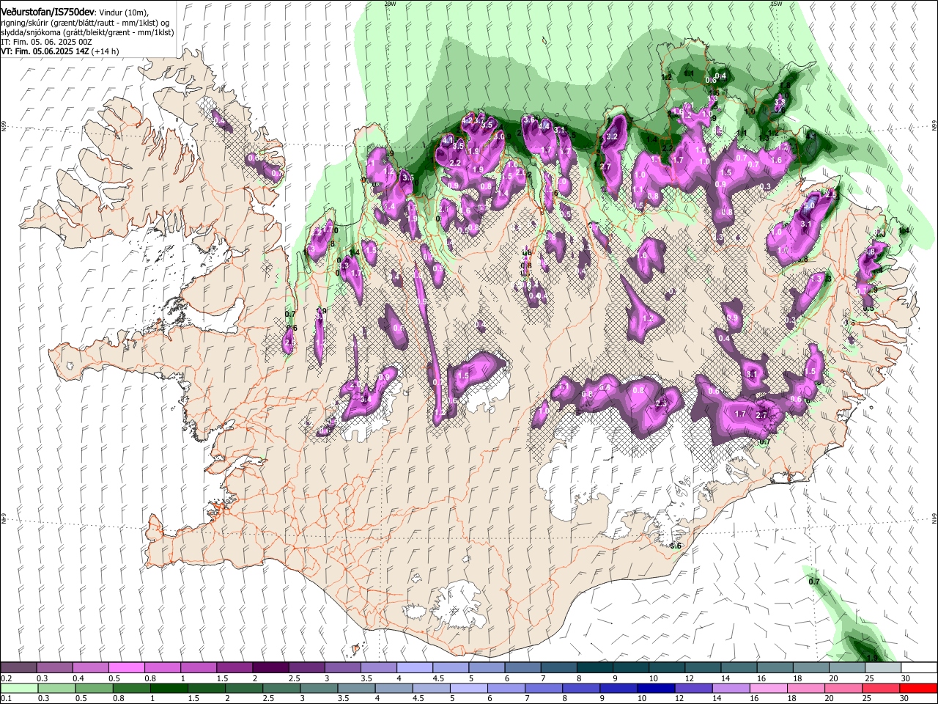Screen dimensions: 938x704
Task: Pick the gray-green 3–3.5 rain swatch
Action: [319, 688]
